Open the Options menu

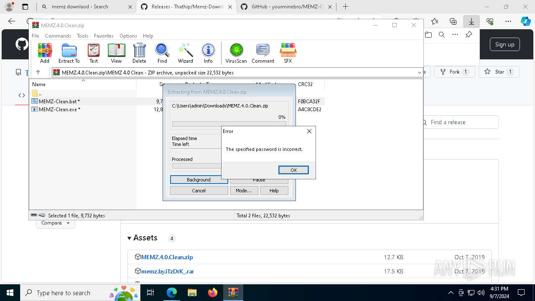tap(128, 36)
